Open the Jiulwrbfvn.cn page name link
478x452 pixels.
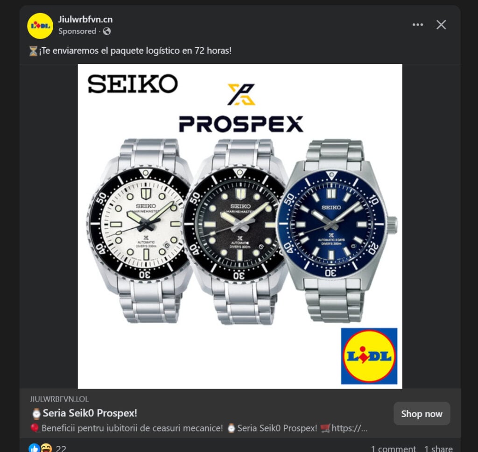tap(86, 20)
